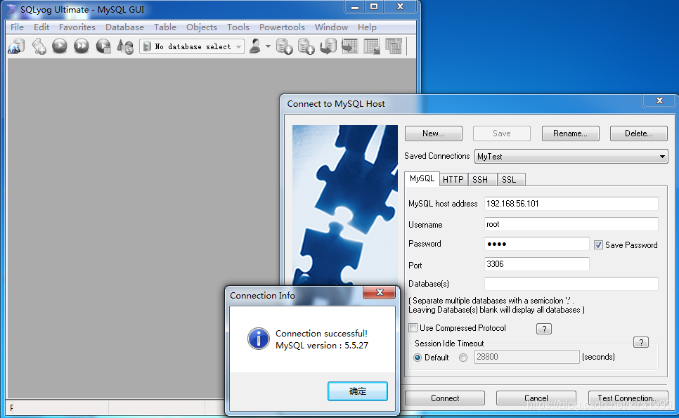The height and width of the screenshot is (418, 679).
Task: Open the Table menu
Action: tap(165, 27)
